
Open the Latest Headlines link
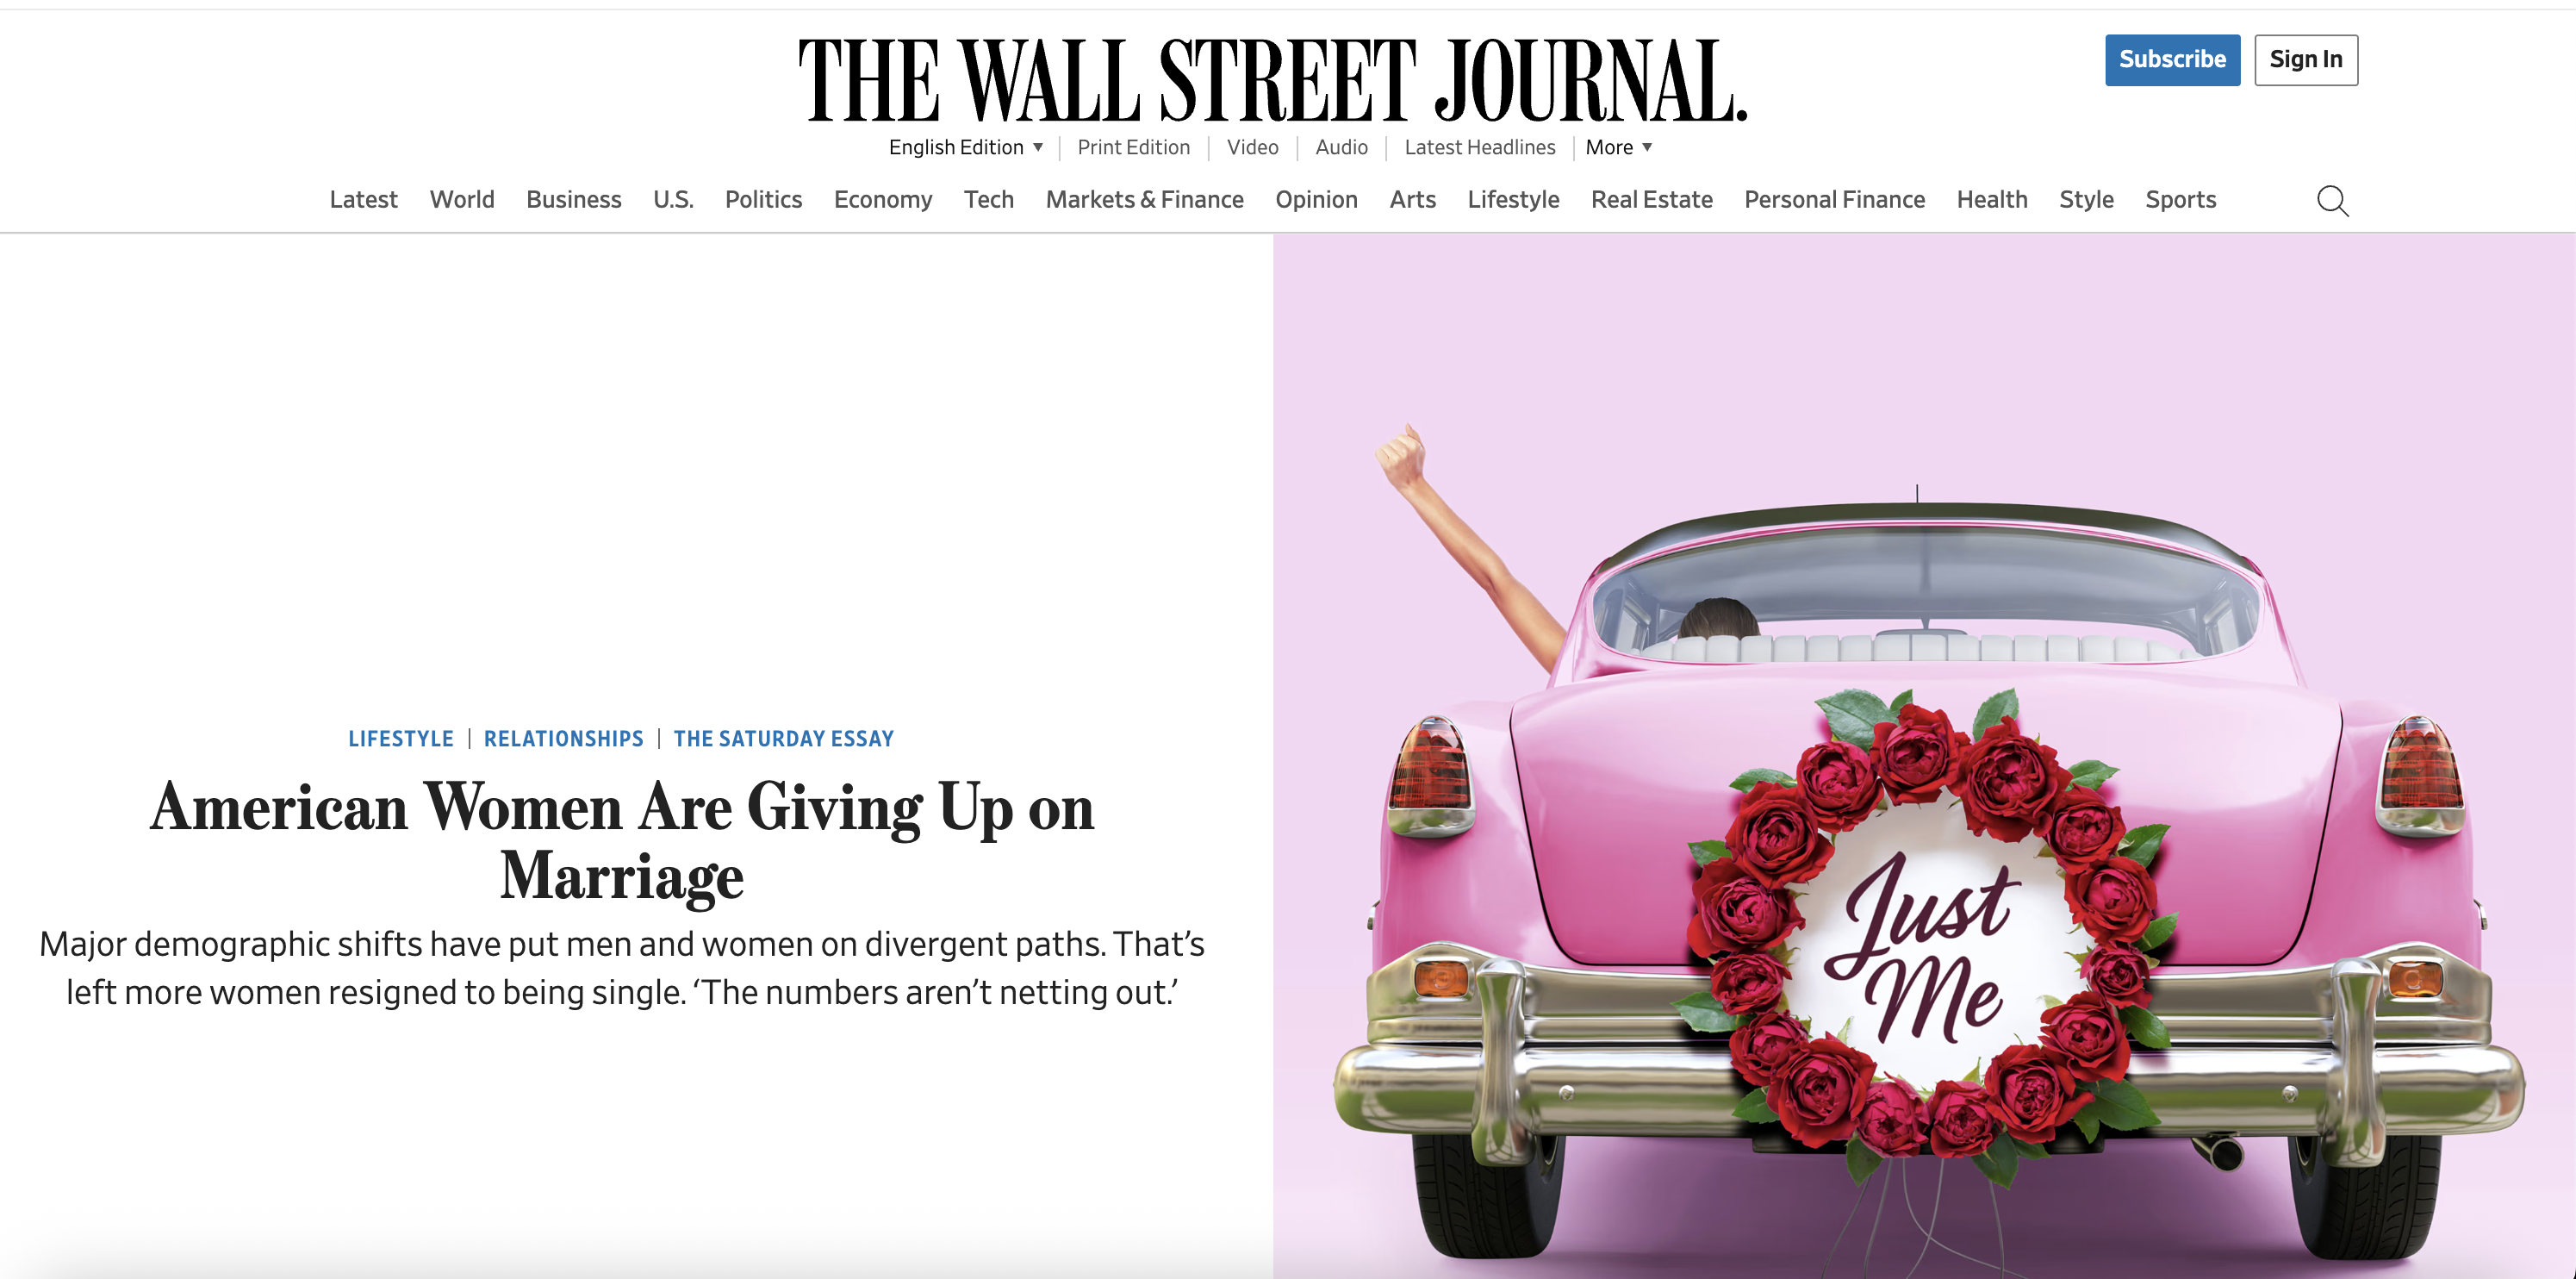click(x=1479, y=147)
